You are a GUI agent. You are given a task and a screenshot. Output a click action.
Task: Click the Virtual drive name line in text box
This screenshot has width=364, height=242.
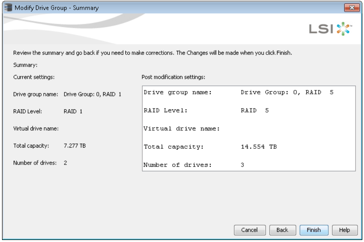(182, 129)
